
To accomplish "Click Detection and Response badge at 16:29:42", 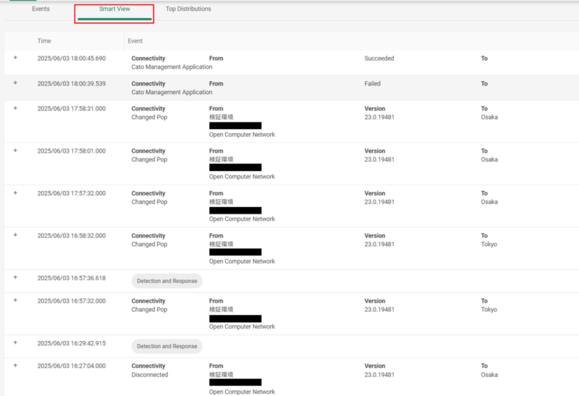I will [166, 346].
